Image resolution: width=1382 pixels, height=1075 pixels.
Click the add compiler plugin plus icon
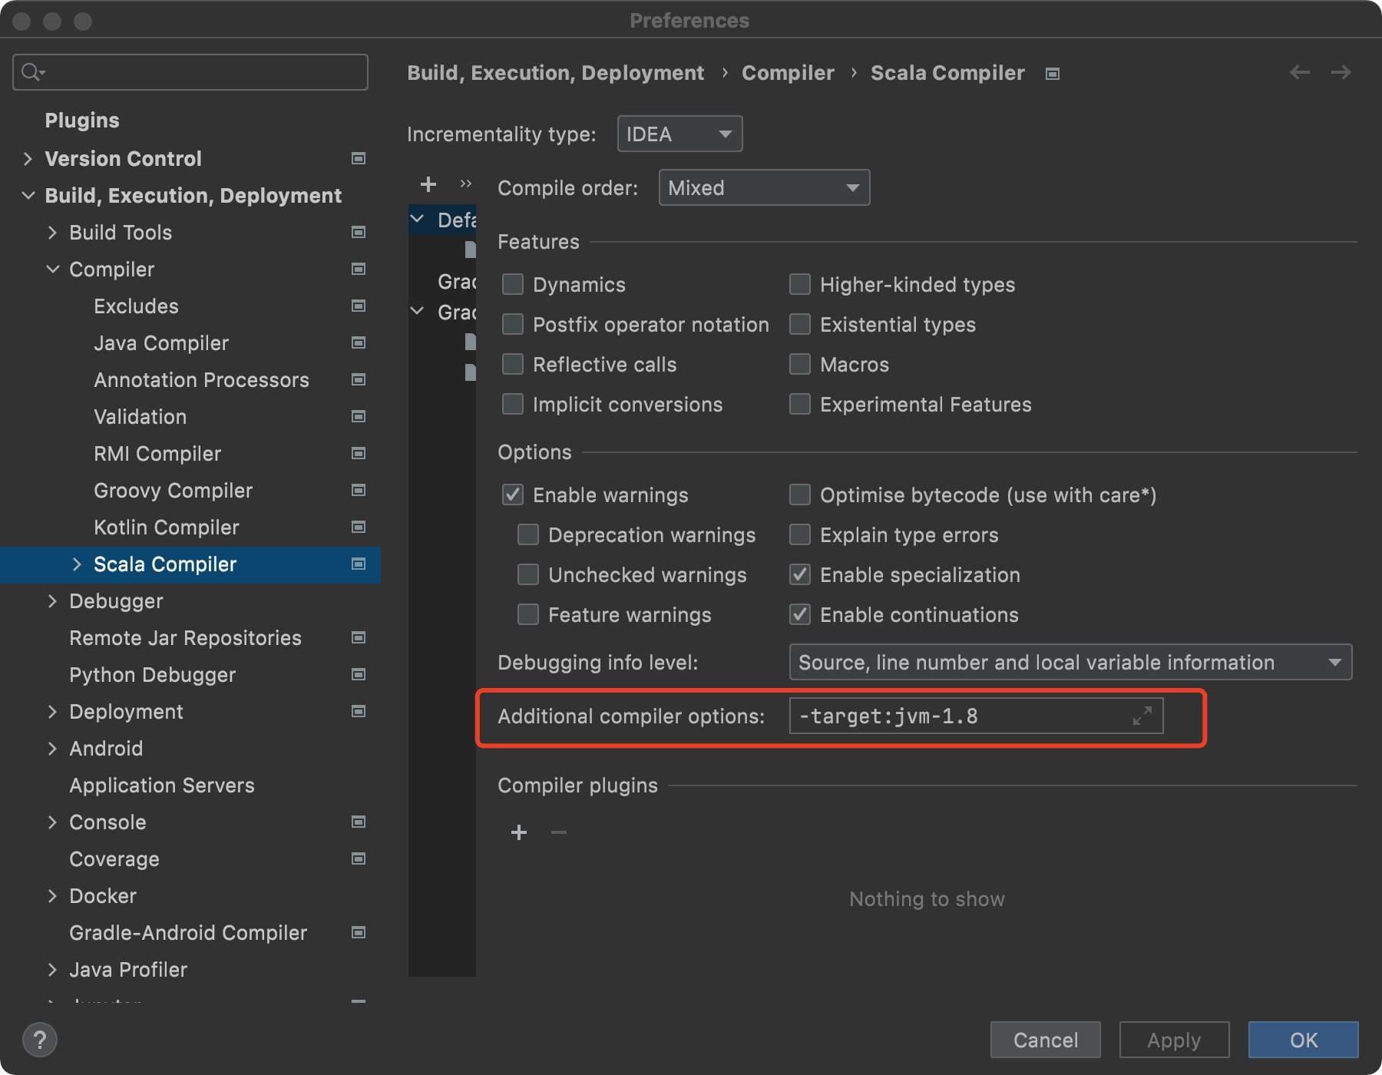(519, 832)
